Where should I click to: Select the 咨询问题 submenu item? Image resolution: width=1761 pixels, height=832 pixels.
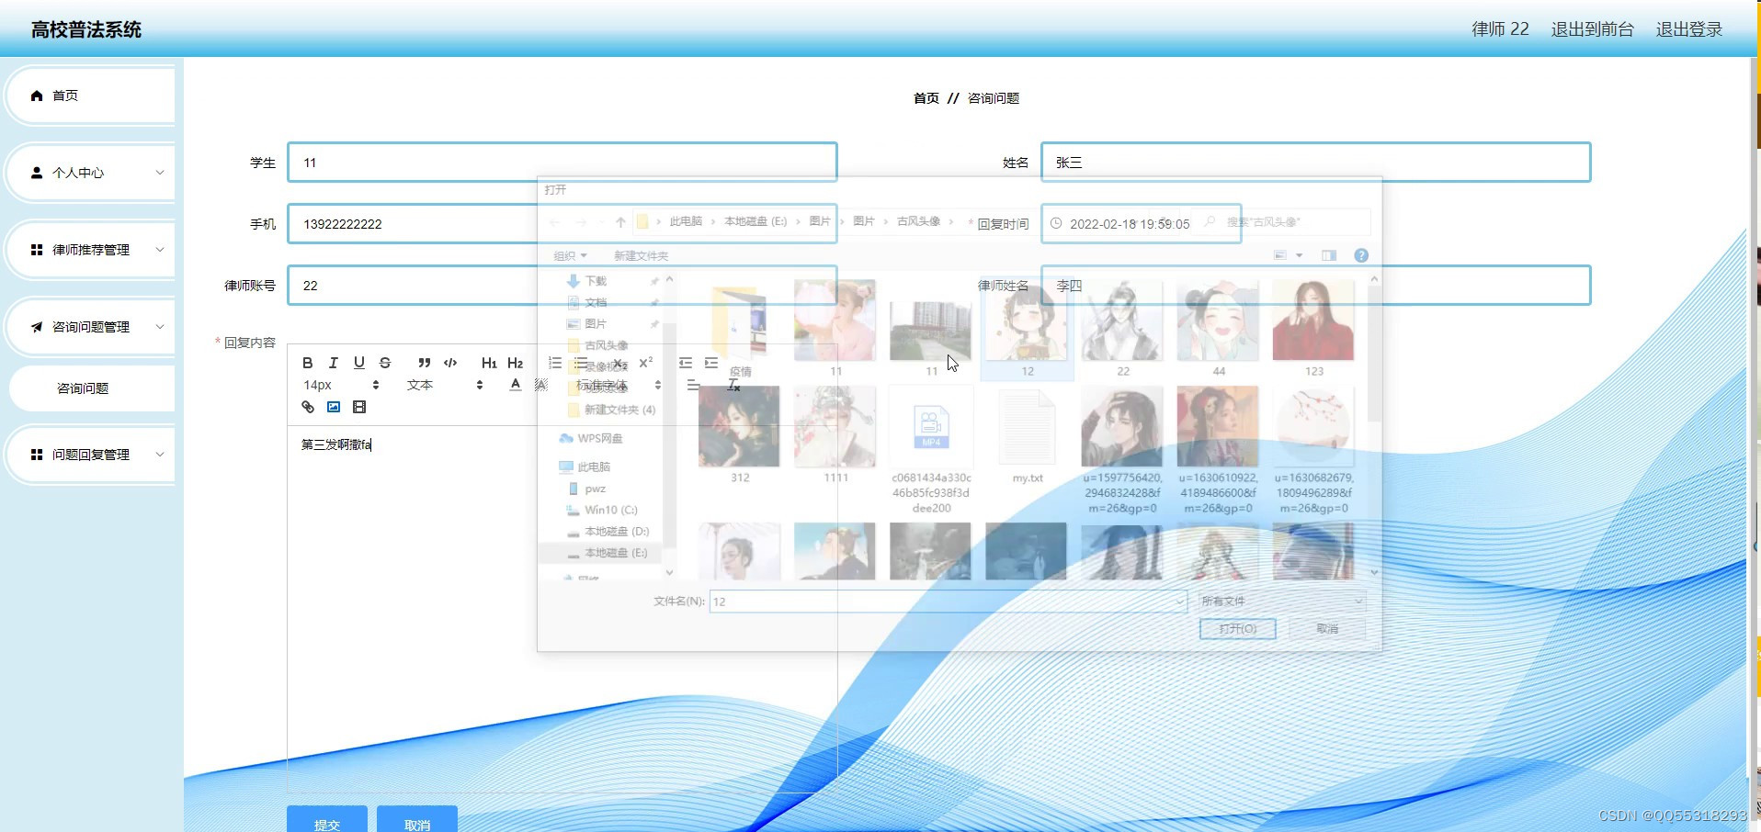[x=90, y=388]
